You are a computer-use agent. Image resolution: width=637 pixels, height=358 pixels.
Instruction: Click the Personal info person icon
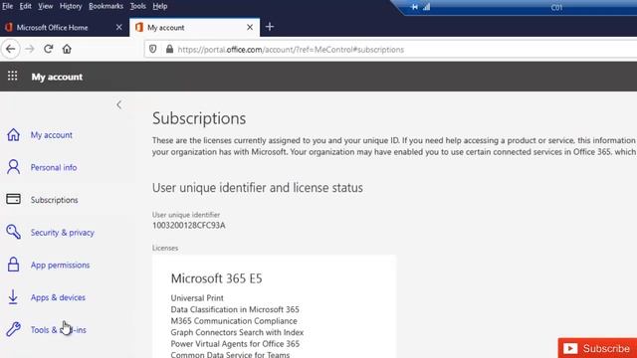coord(13,167)
